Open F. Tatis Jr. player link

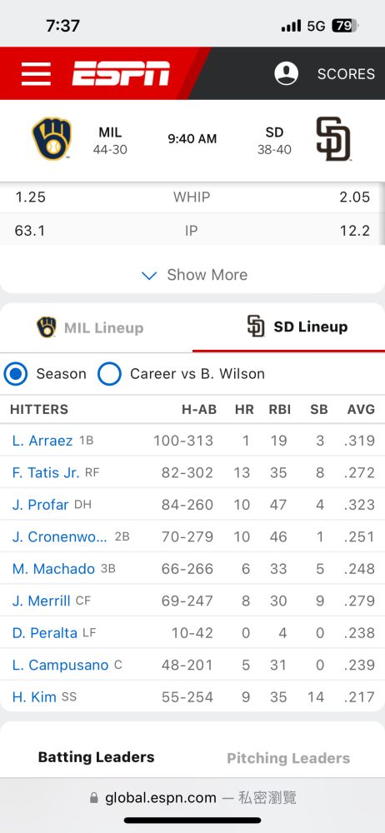46,473
